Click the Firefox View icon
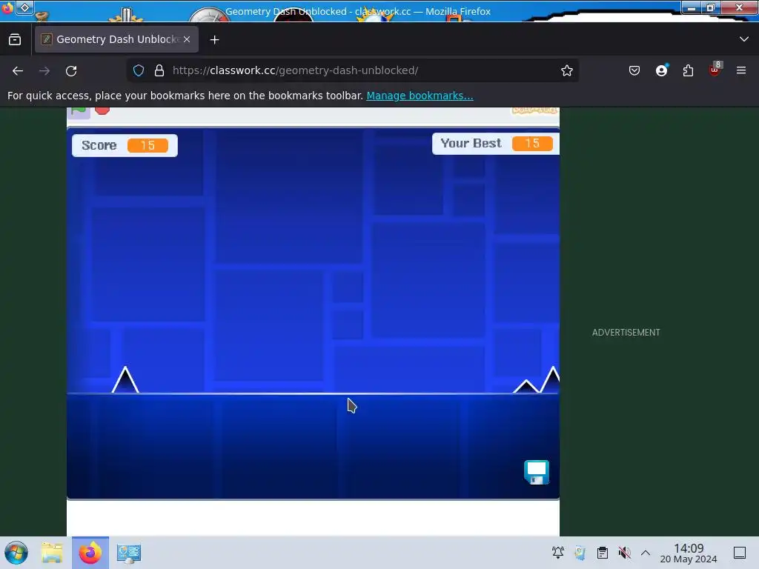The image size is (759, 569). [x=15, y=40]
